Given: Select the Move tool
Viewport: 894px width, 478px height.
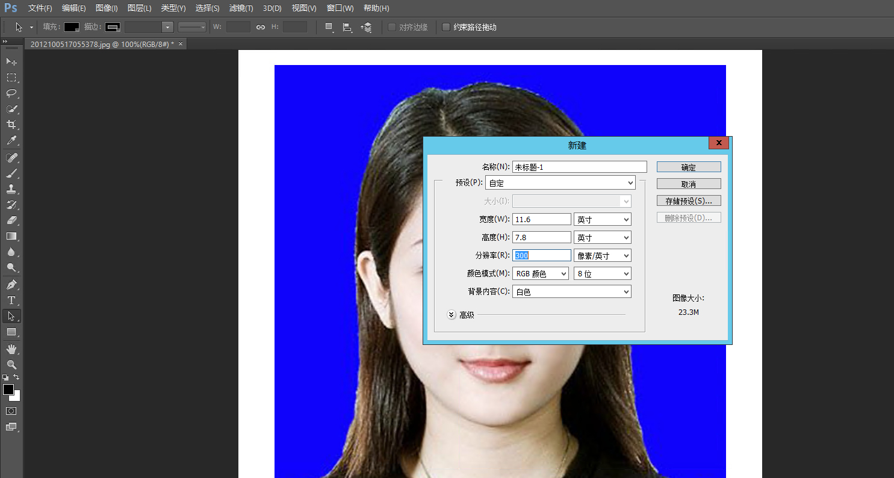Looking at the screenshot, I should 11,61.
